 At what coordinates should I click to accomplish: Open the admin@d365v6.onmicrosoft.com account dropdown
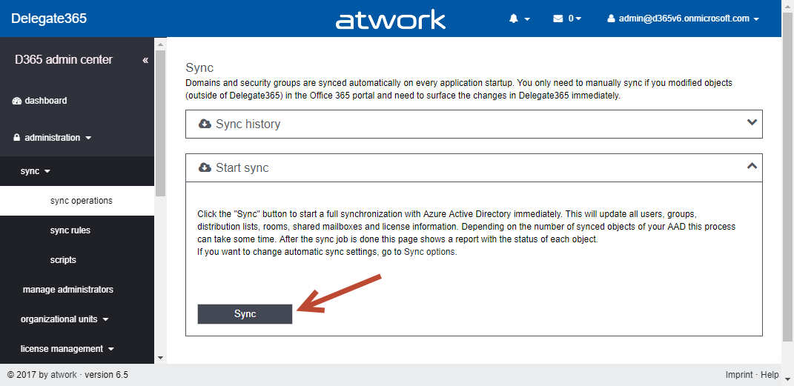click(x=684, y=19)
